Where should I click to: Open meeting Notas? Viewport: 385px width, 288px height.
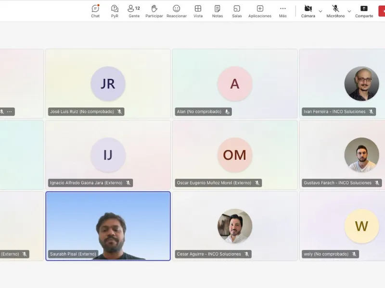click(218, 11)
